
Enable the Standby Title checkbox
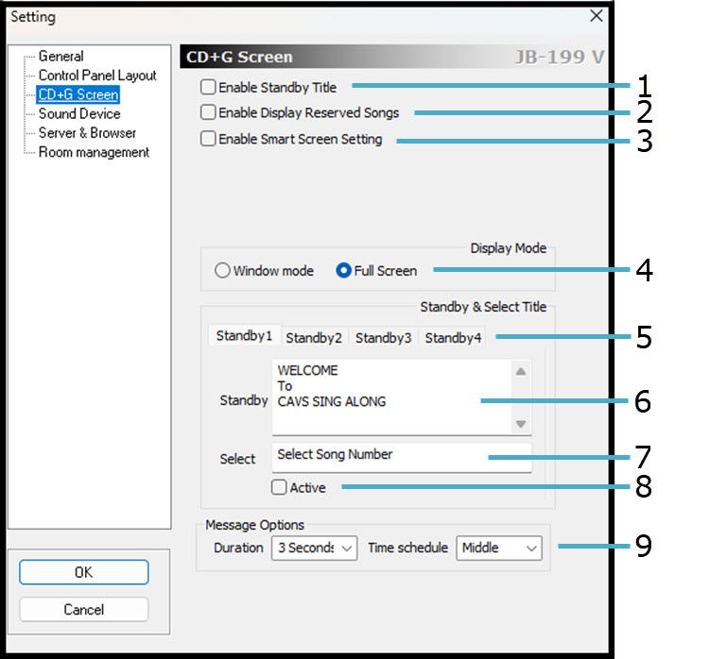(208, 88)
